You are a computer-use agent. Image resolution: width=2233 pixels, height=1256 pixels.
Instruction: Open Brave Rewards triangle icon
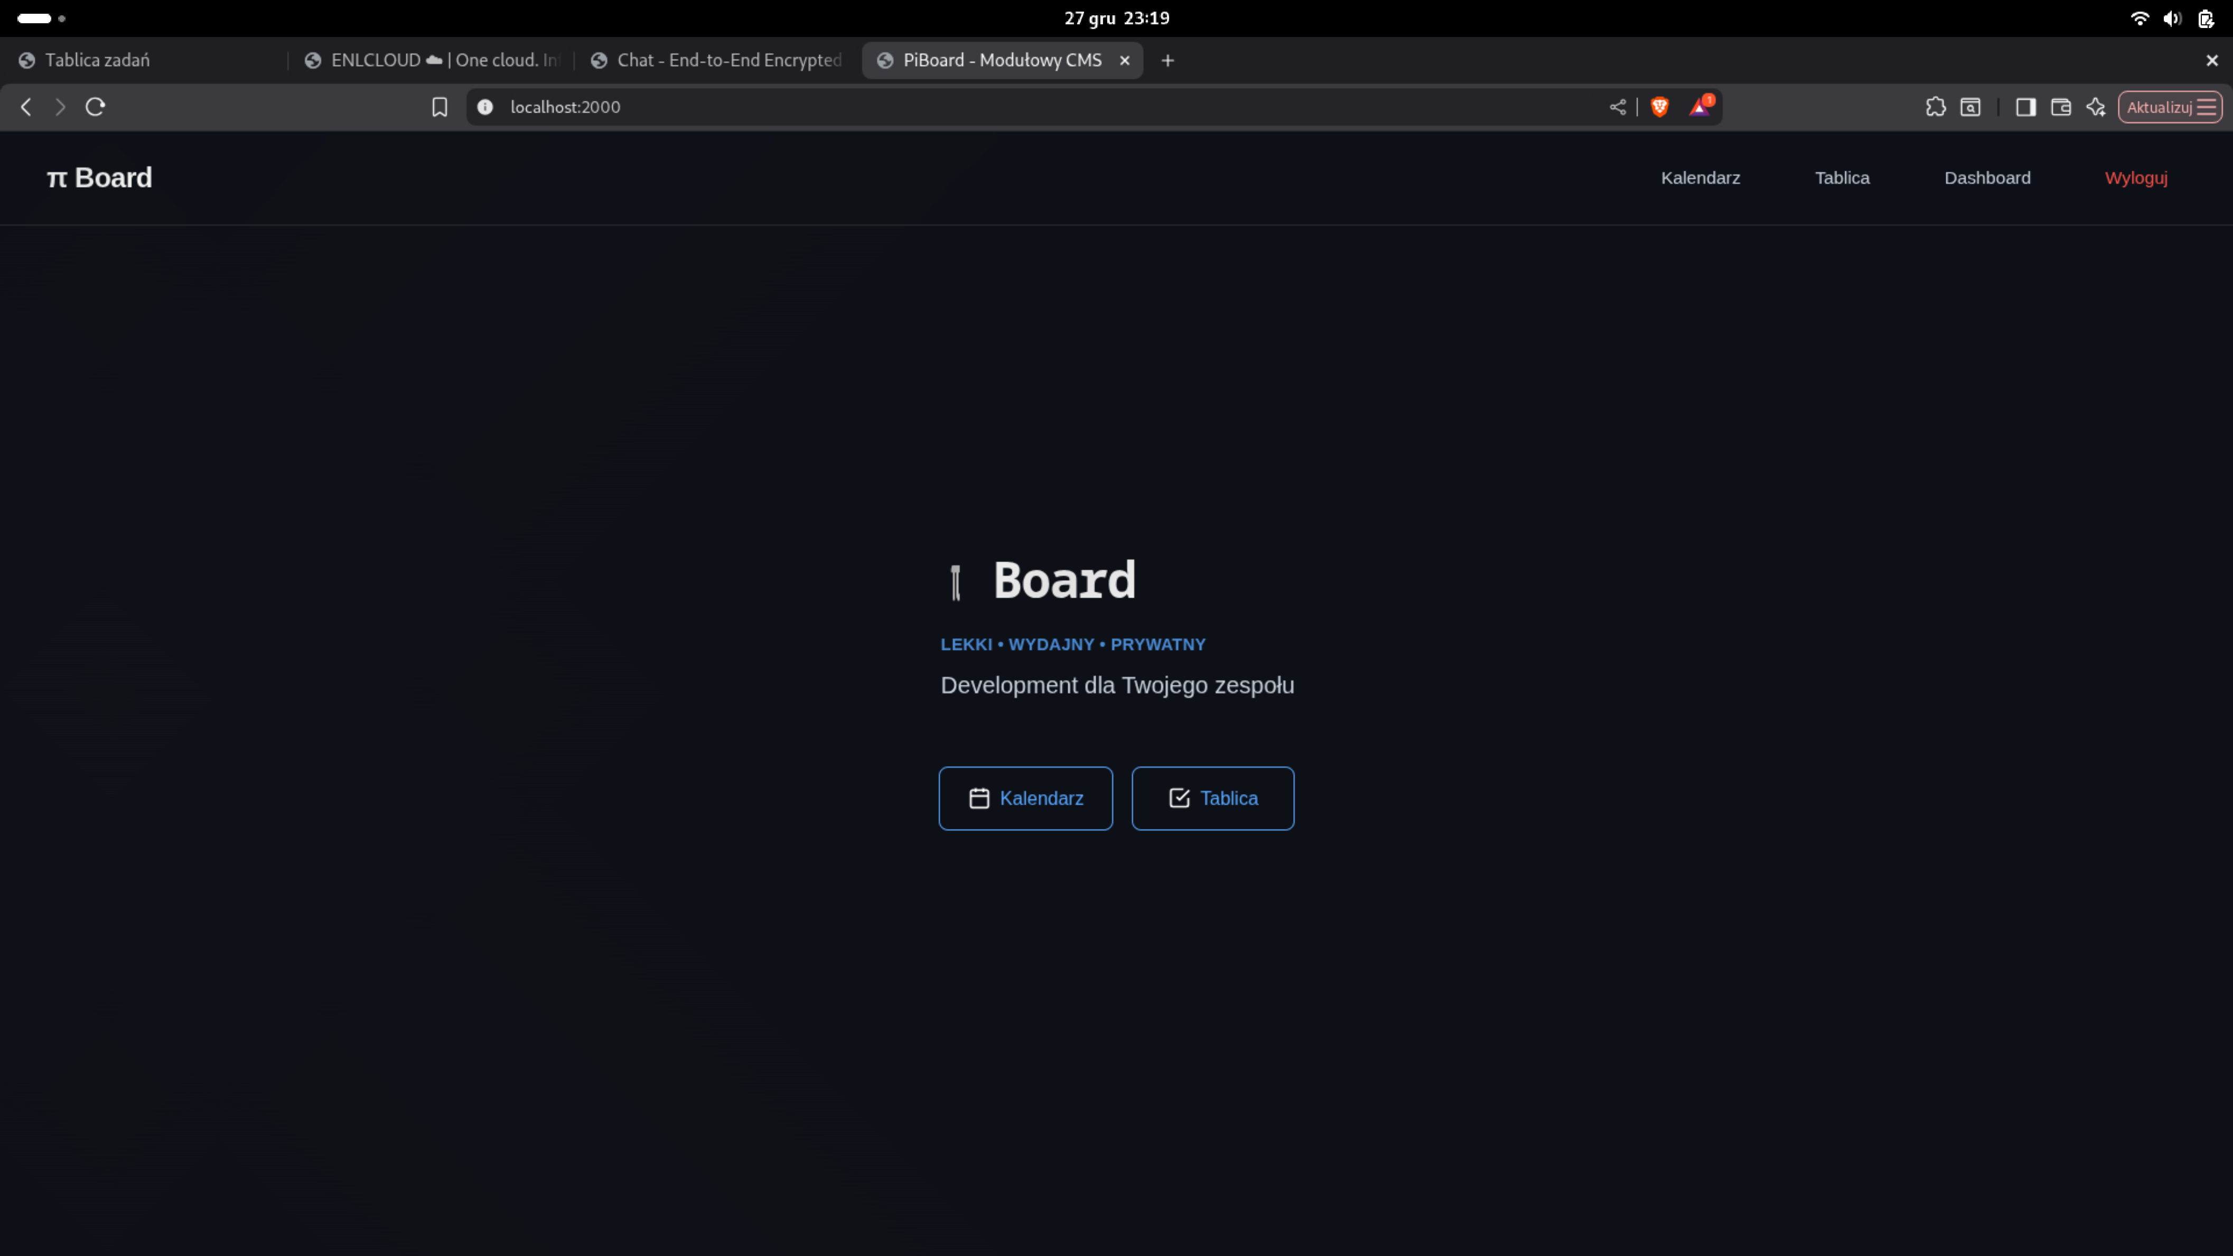[x=1700, y=107]
